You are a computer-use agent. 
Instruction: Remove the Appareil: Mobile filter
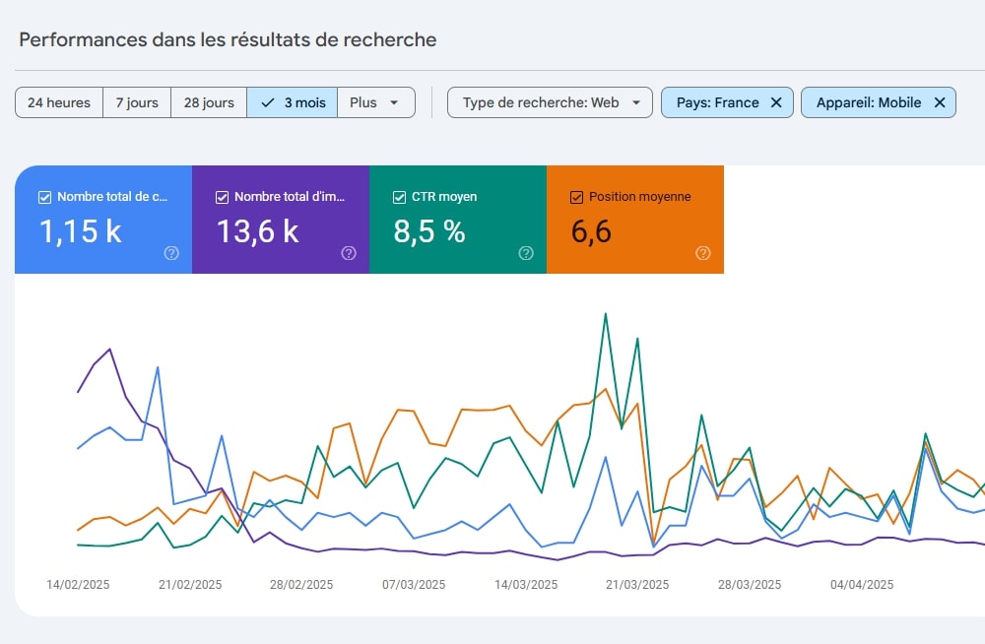[940, 102]
